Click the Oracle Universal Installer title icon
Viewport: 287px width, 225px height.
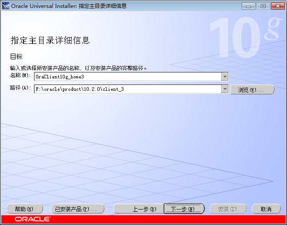5,6
